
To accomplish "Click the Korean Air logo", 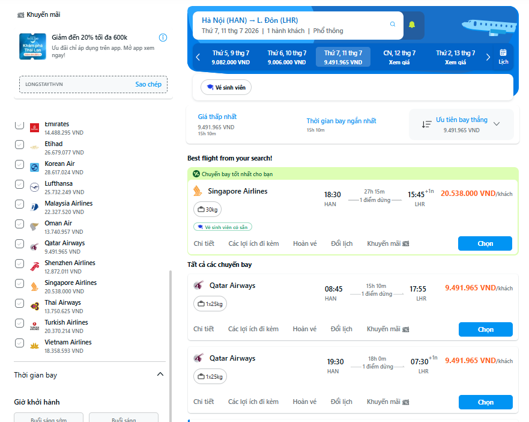I will point(34,167).
